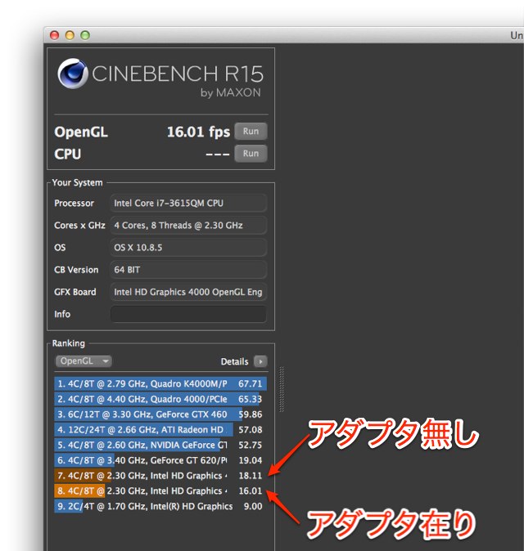Screen dimensions: 524x551
Task: Open the OpenGL ranking dropdown
Action: coord(84,361)
